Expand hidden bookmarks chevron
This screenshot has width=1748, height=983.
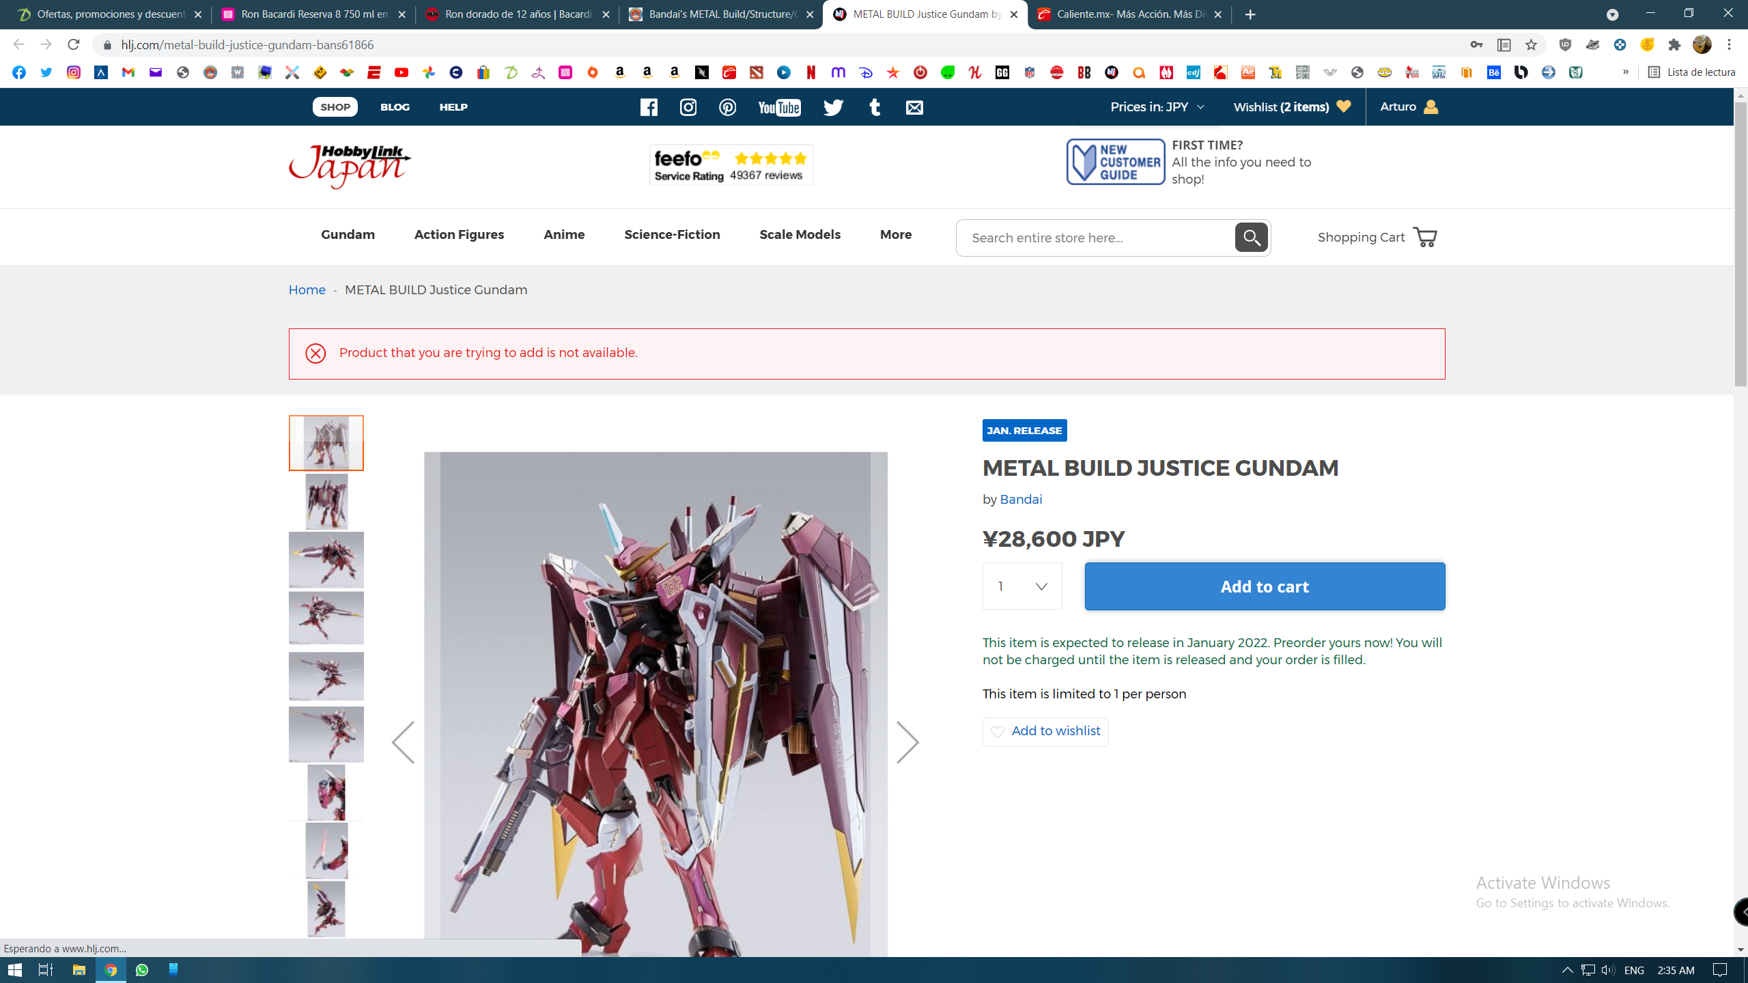1626,72
